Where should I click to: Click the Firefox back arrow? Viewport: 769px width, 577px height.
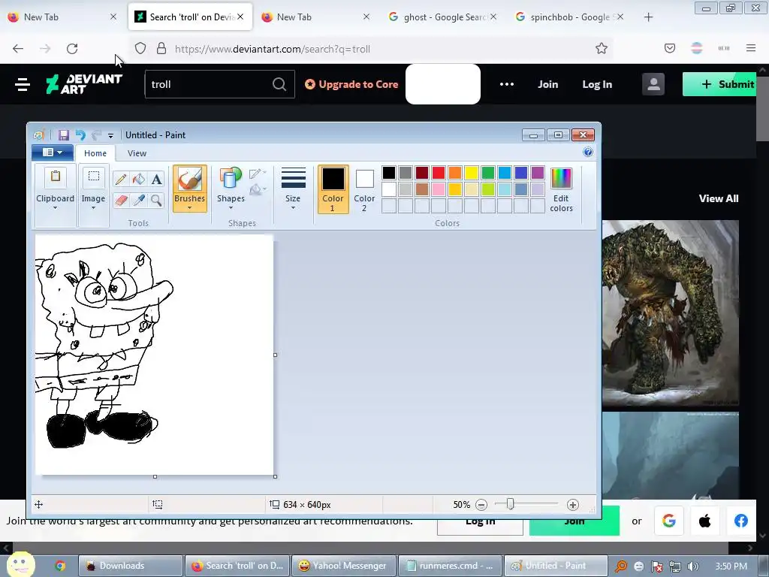pyautogui.click(x=18, y=49)
